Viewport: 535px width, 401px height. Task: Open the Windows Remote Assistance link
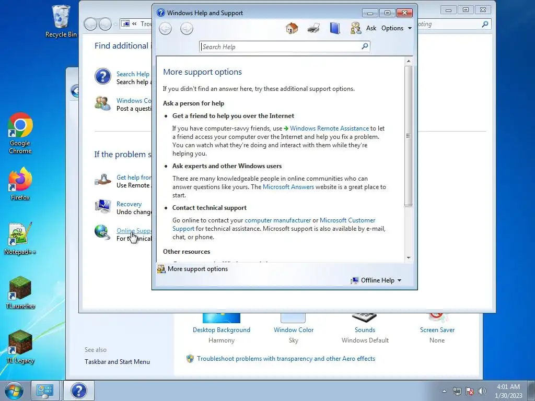[329, 128]
